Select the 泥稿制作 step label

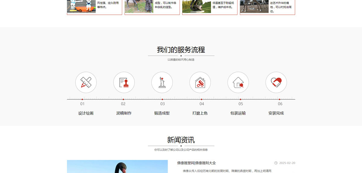[x=124, y=113]
